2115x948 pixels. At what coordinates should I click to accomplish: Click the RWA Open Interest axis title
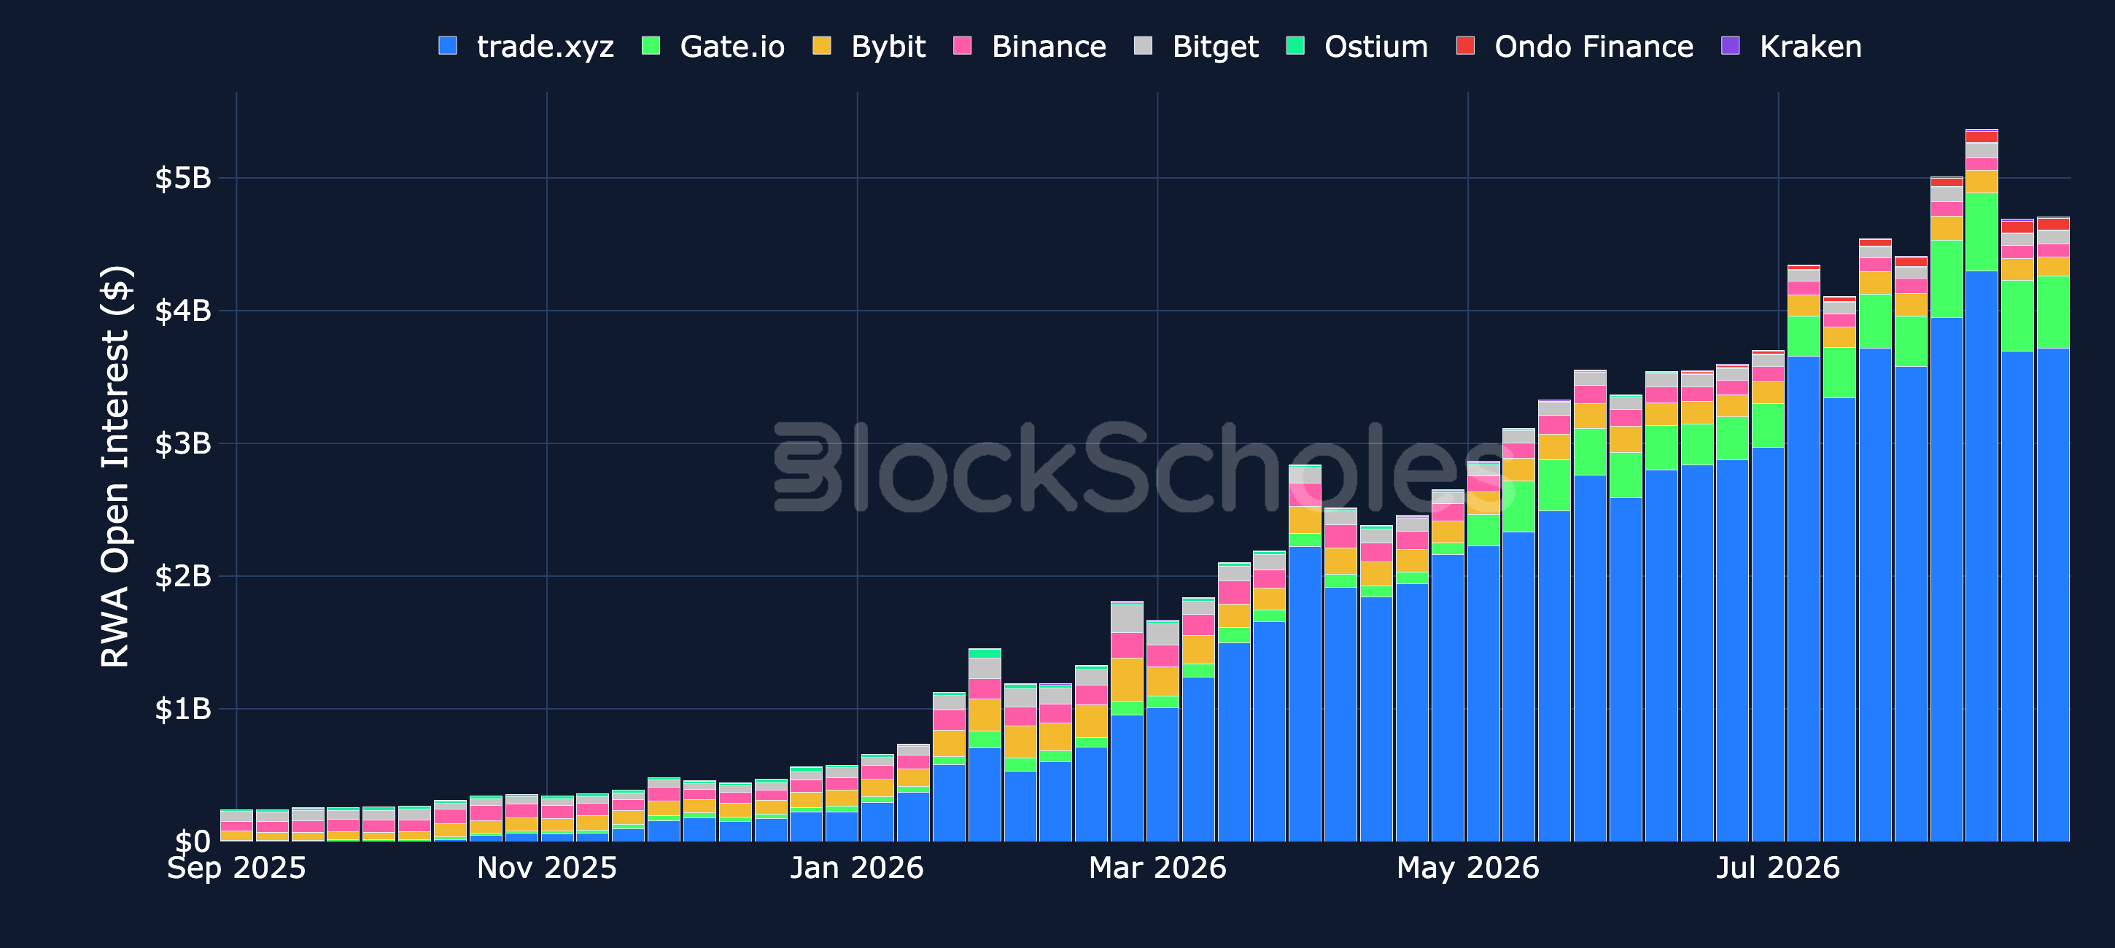click(x=116, y=466)
